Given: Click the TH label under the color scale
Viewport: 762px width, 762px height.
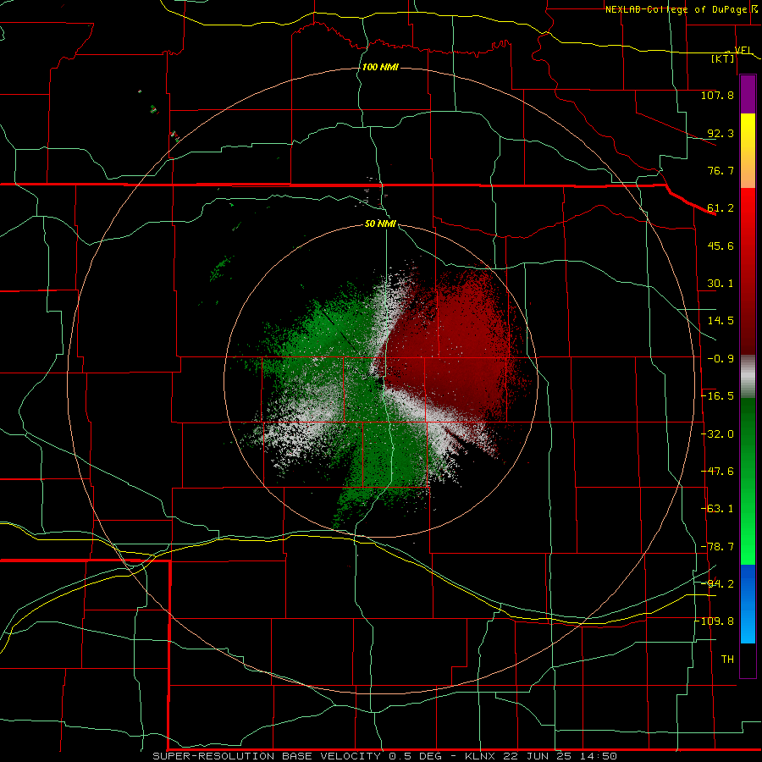Looking at the screenshot, I should [x=727, y=660].
